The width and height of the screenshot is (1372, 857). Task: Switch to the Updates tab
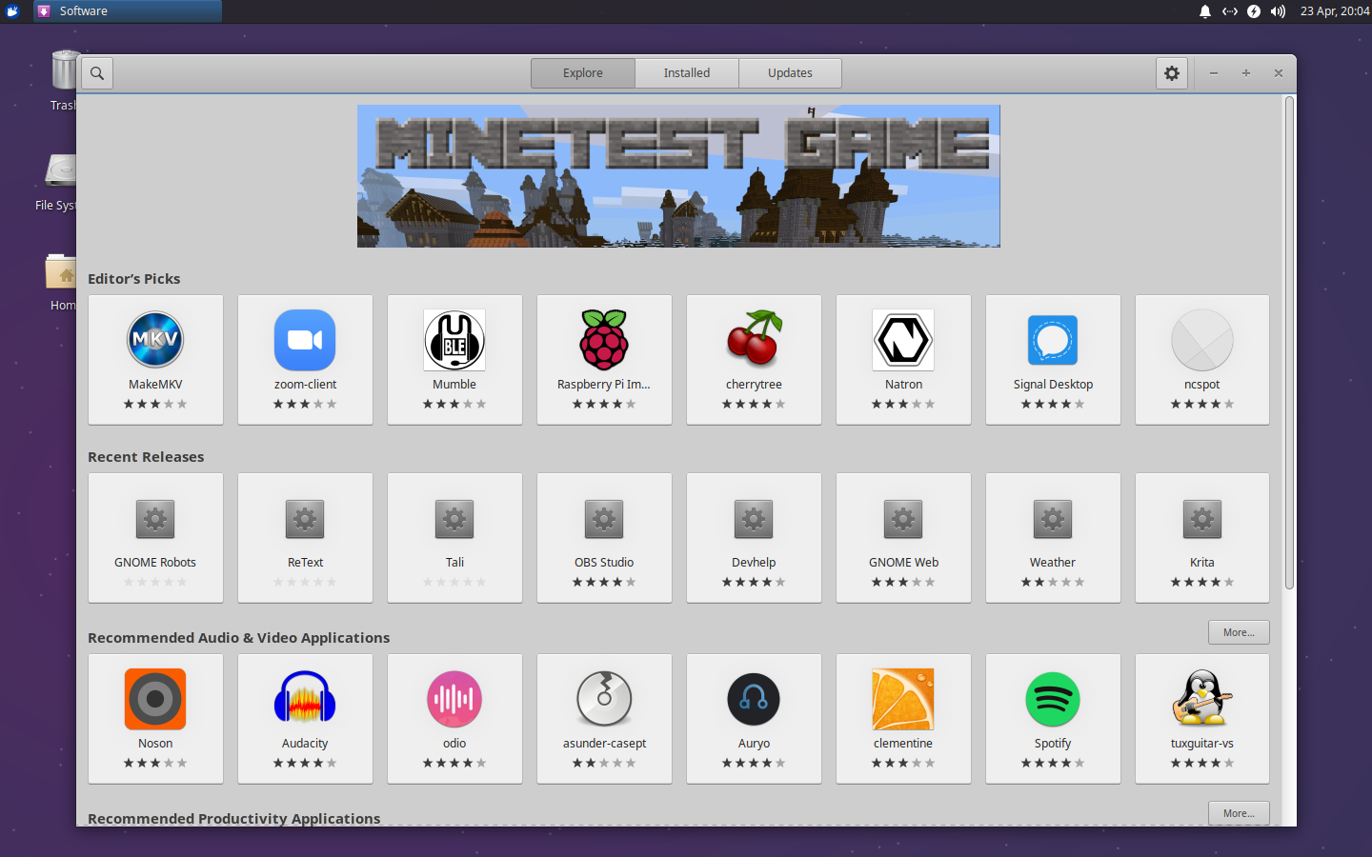point(790,72)
